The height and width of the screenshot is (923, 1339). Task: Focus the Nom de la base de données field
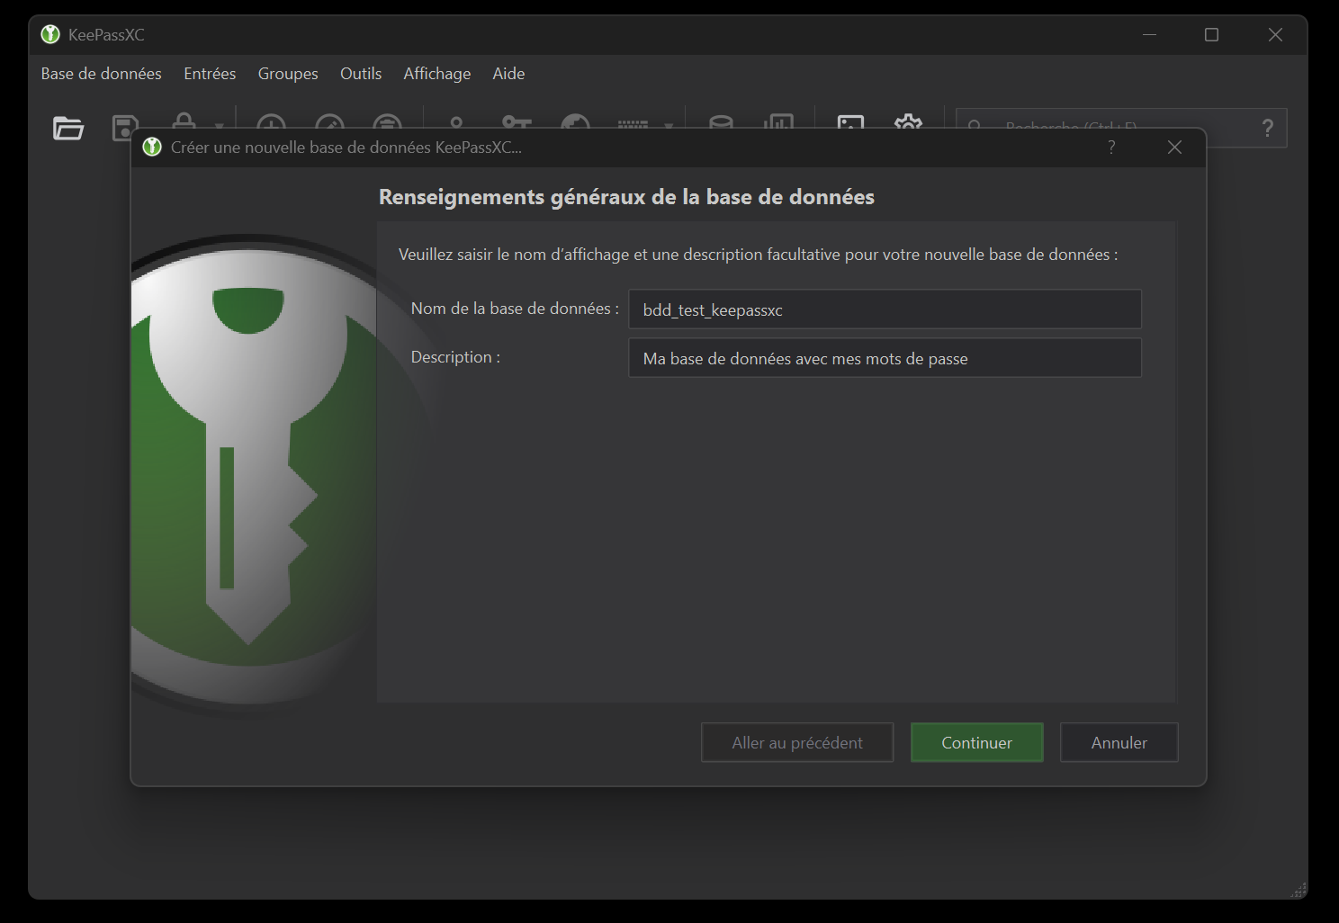pos(885,309)
